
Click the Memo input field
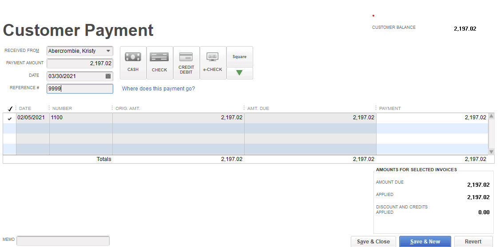tap(63, 241)
